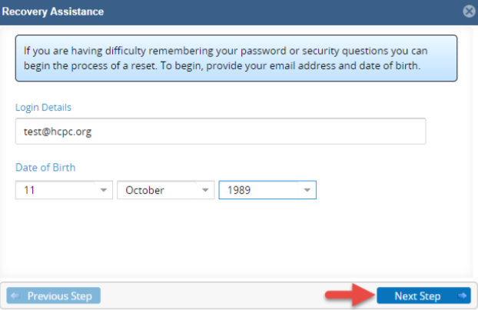478x310 pixels.
Task: Select the 1989 year box
Action: point(267,190)
